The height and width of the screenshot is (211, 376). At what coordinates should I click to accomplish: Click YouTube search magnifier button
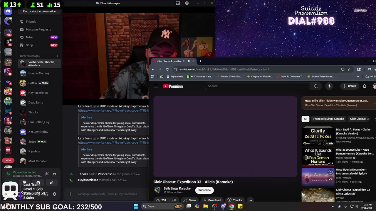coord(316,86)
